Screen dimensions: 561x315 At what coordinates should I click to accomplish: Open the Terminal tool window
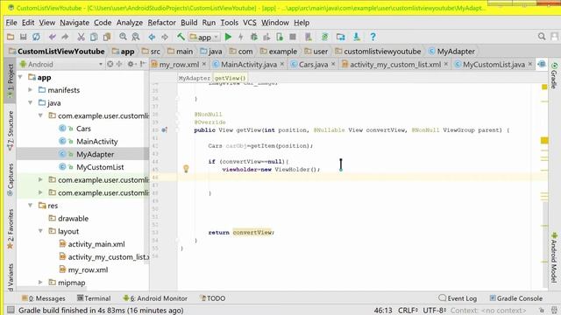[94, 298]
